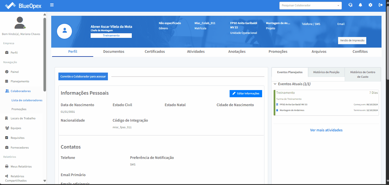Open the notifications bell icon

(x=361, y=5)
